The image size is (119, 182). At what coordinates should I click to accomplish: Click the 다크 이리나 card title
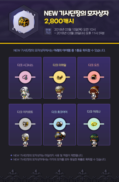(x=94, y=112)
